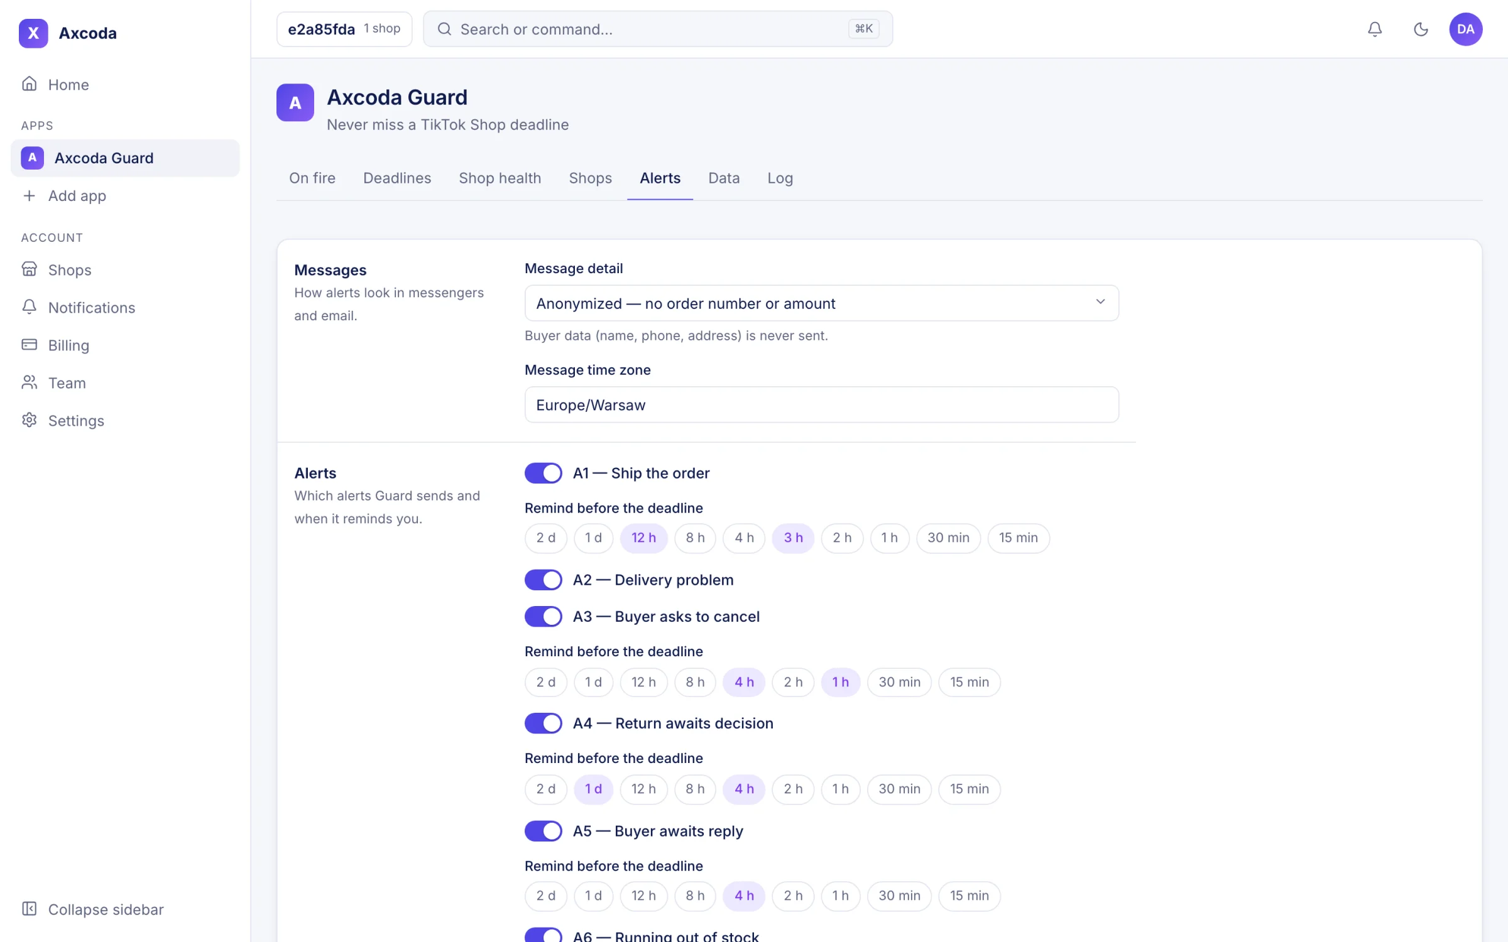Go to the Shop health tab
Viewport: 1508px width, 942px height.
point(500,178)
